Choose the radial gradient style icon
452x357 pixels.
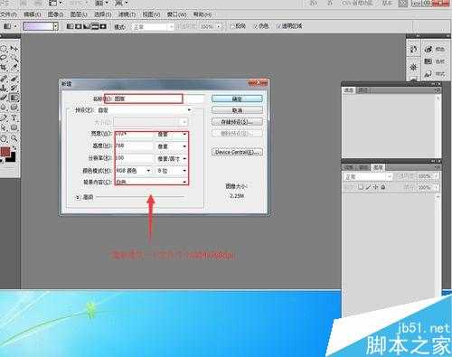[x=79, y=26]
